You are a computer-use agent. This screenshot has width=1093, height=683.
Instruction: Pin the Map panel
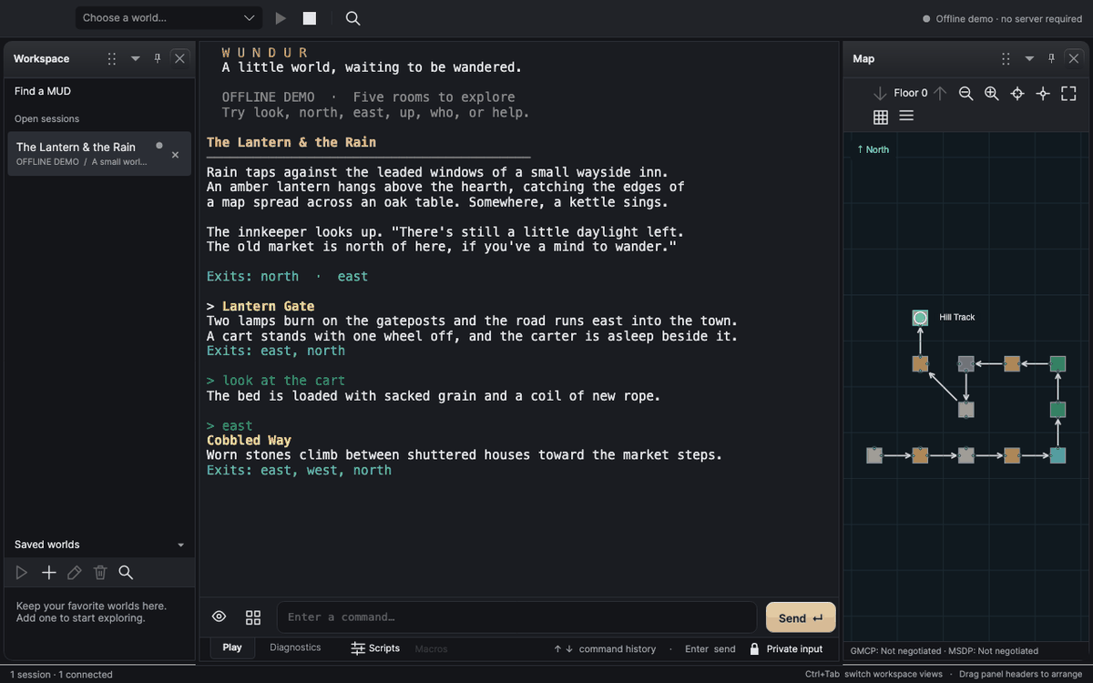1051,58
